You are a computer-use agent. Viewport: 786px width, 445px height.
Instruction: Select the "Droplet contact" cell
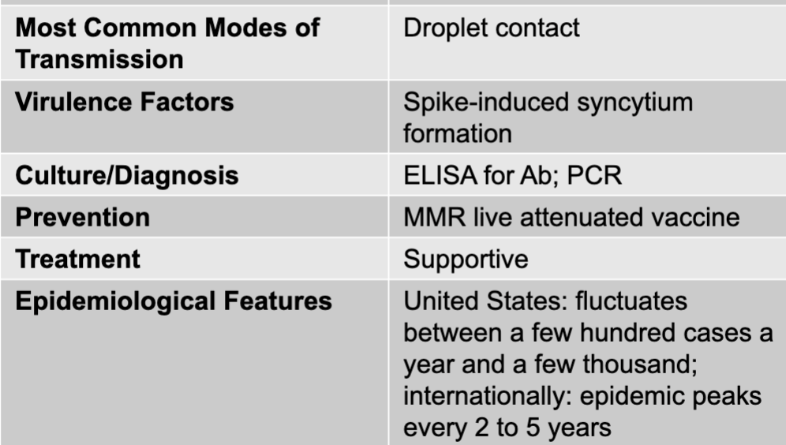pyautogui.click(x=491, y=29)
